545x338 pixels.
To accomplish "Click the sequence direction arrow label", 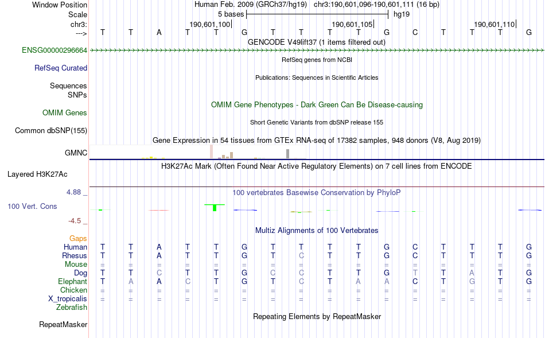I will click(x=81, y=33).
